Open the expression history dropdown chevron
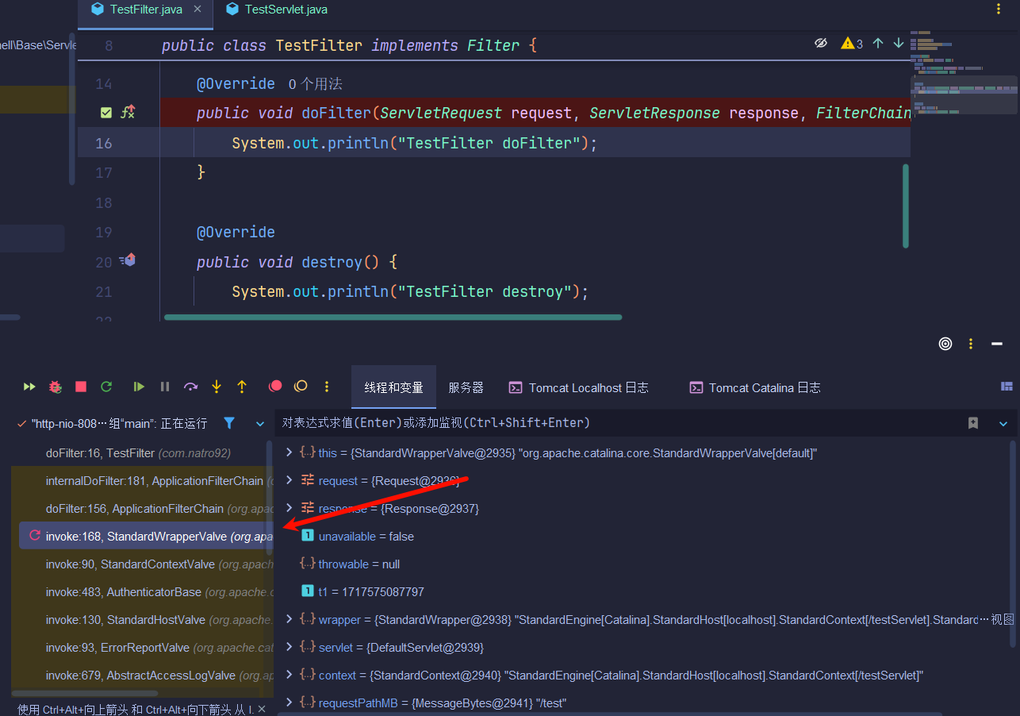Screen dimensions: 1020x716 (x=1003, y=424)
